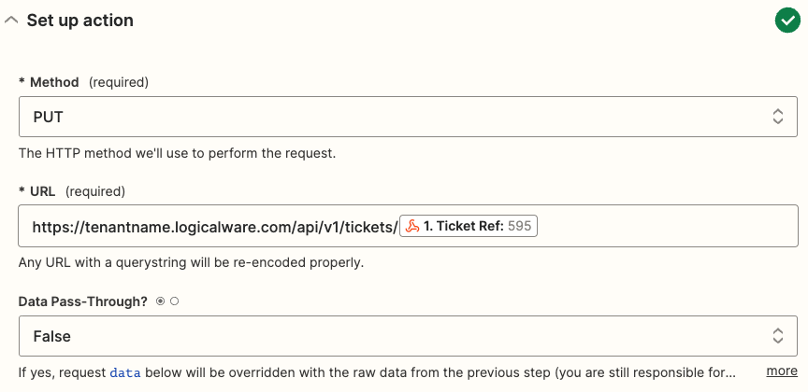Click the up-down arrows on False field

[777, 336]
